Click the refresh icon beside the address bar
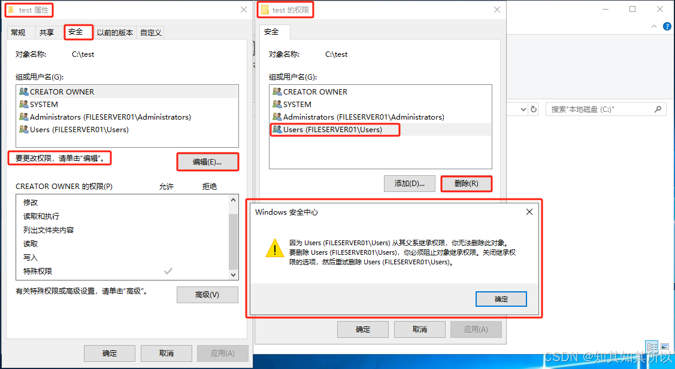Image resolution: width=675 pixels, height=369 pixels. point(534,109)
